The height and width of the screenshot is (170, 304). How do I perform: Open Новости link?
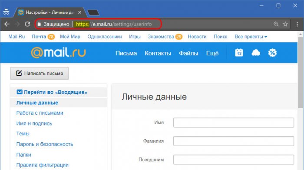click(x=197, y=36)
